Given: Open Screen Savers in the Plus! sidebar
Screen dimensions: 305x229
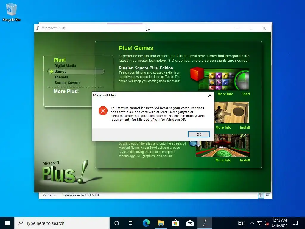Looking at the screenshot, I should 67,83.
